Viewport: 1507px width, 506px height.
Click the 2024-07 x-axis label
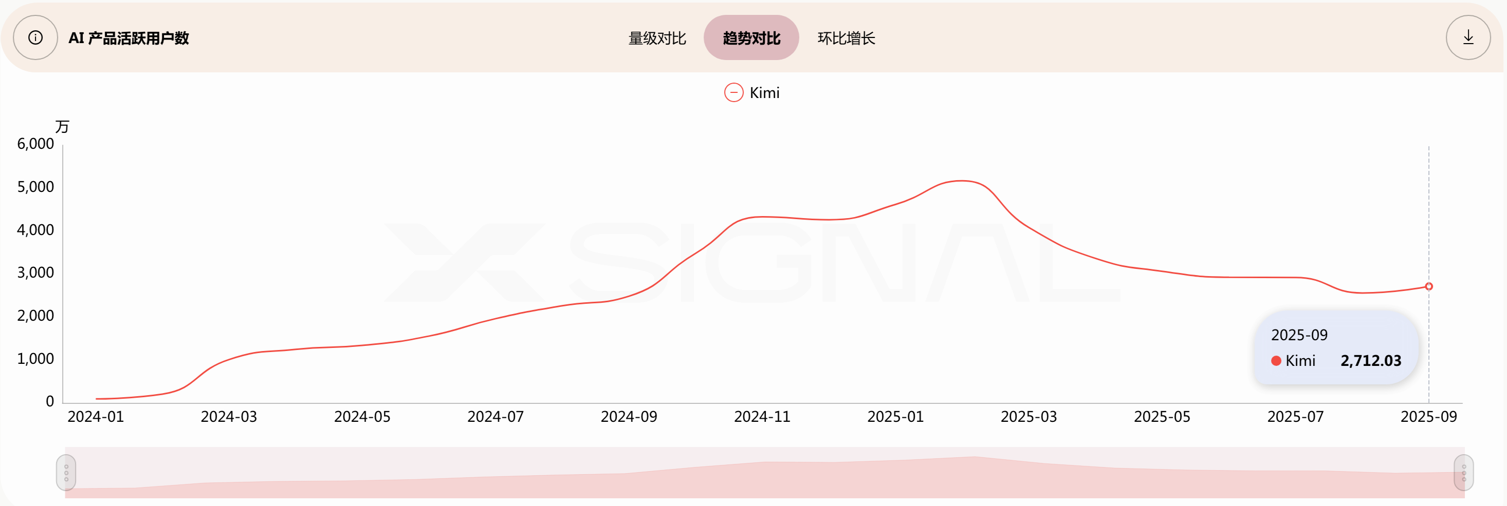coord(495,417)
